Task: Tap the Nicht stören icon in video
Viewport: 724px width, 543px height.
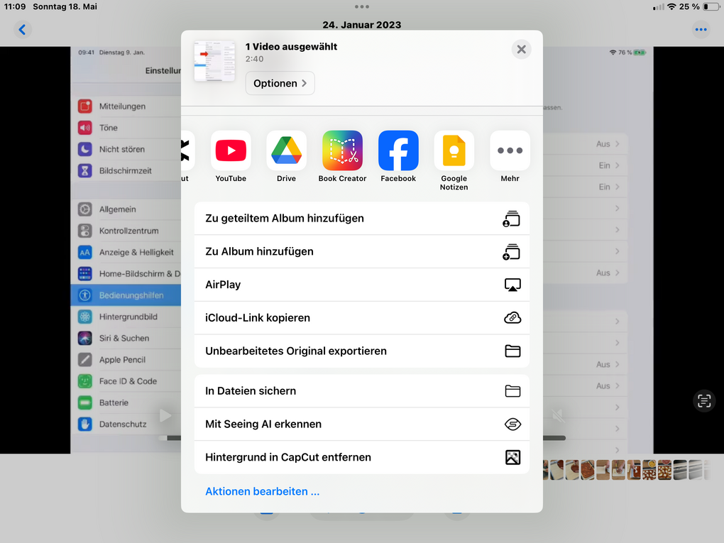Action: click(x=85, y=149)
